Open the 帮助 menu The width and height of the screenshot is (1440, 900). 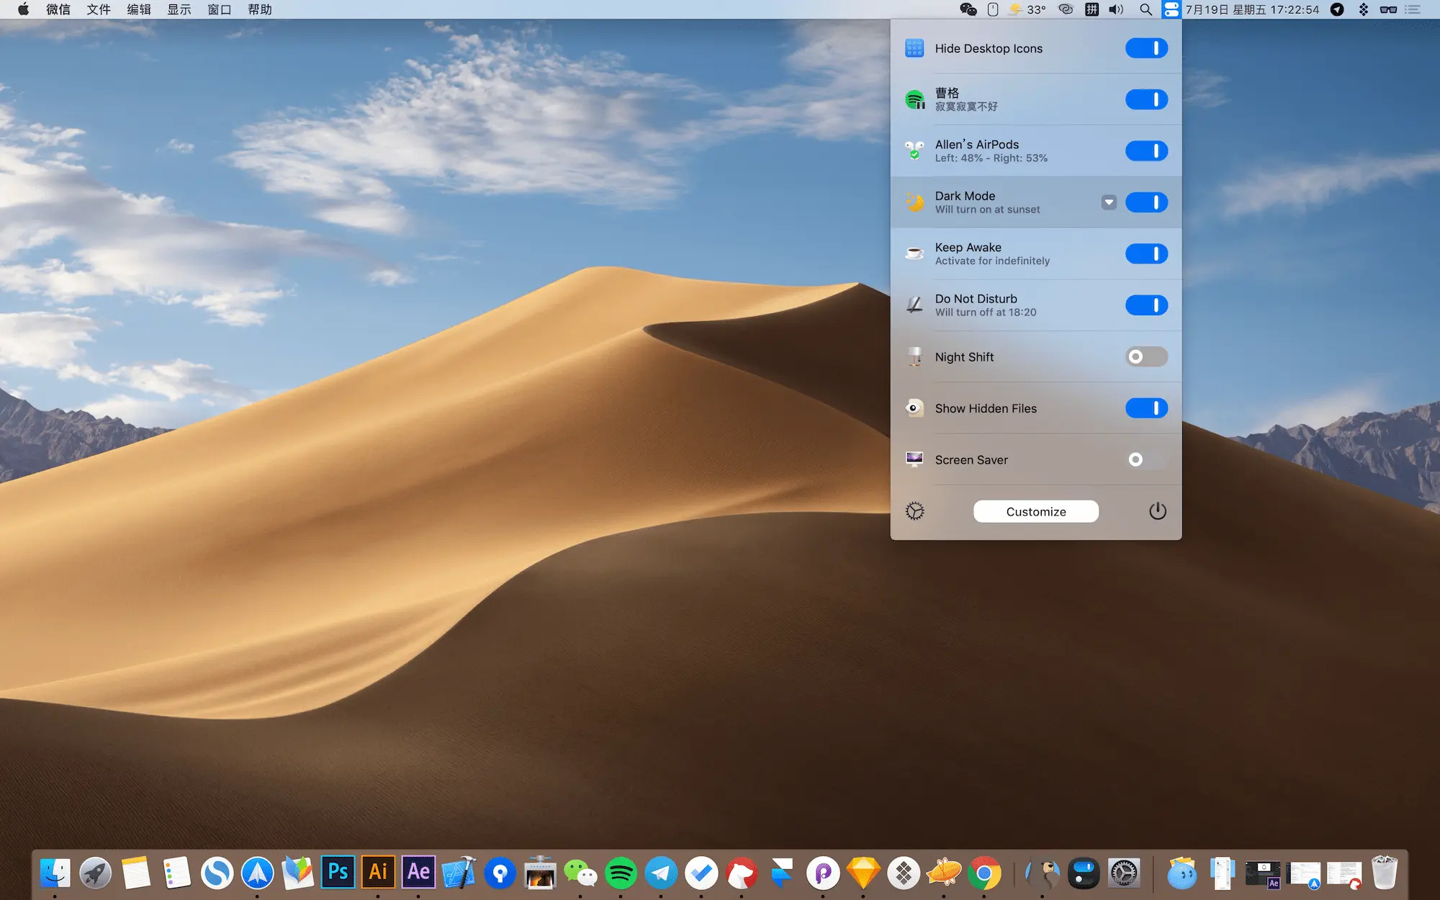[x=259, y=9]
